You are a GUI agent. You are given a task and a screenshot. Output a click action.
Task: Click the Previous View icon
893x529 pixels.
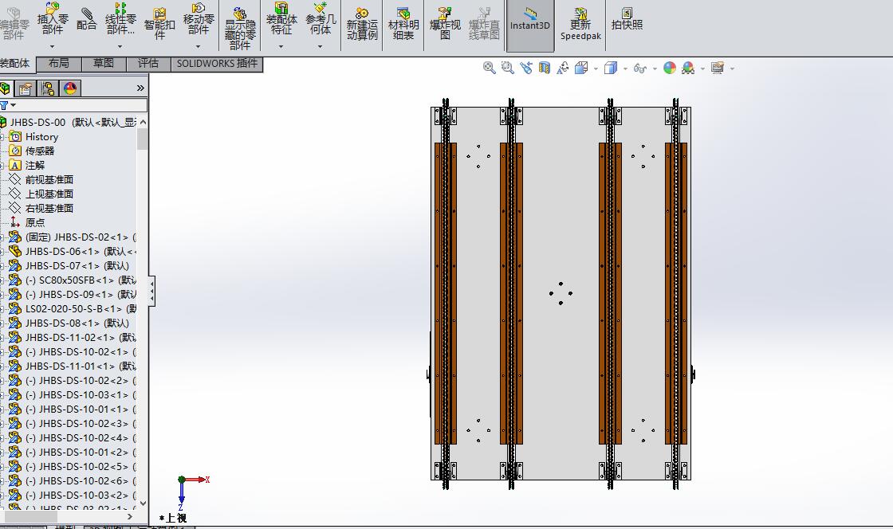click(x=525, y=69)
